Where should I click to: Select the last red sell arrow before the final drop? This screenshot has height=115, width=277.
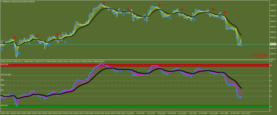(x=225, y=12)
